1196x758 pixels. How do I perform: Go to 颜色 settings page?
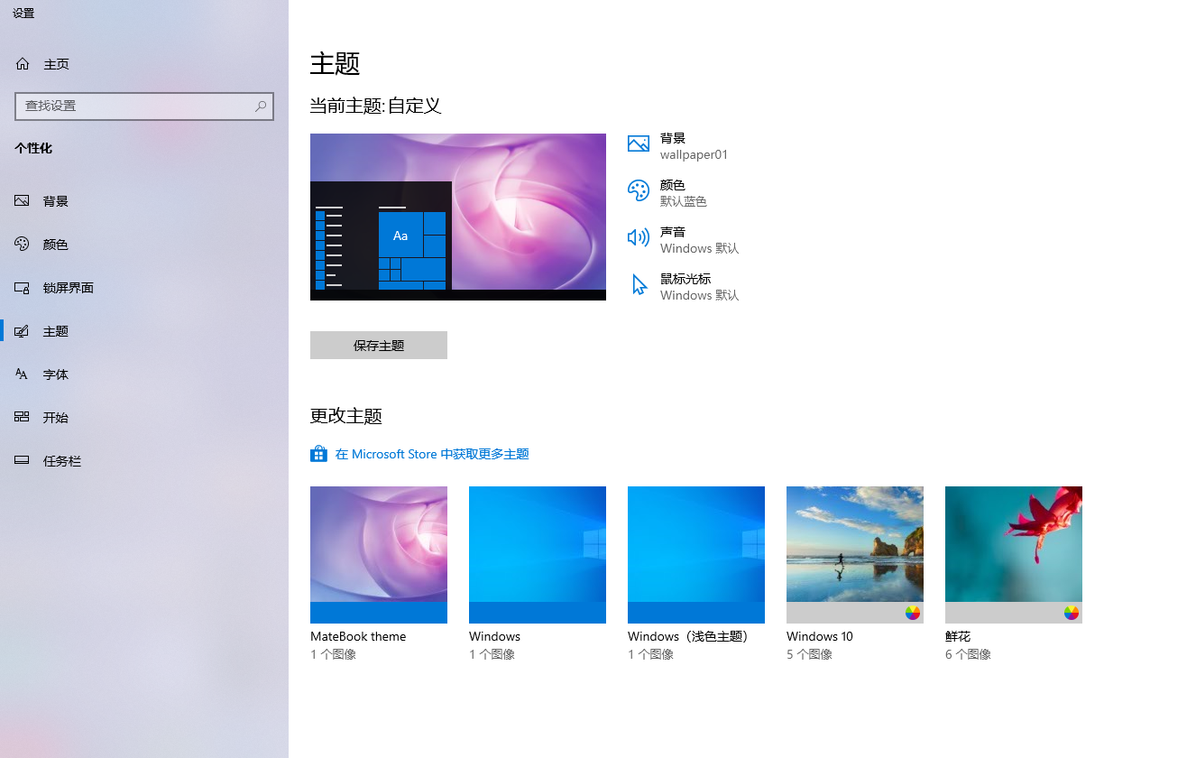click(x=144, y=245)
